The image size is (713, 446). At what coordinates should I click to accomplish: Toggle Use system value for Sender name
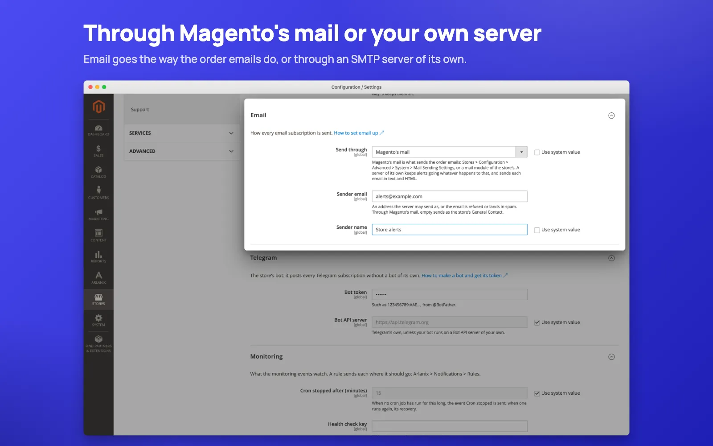pos(537,230)
